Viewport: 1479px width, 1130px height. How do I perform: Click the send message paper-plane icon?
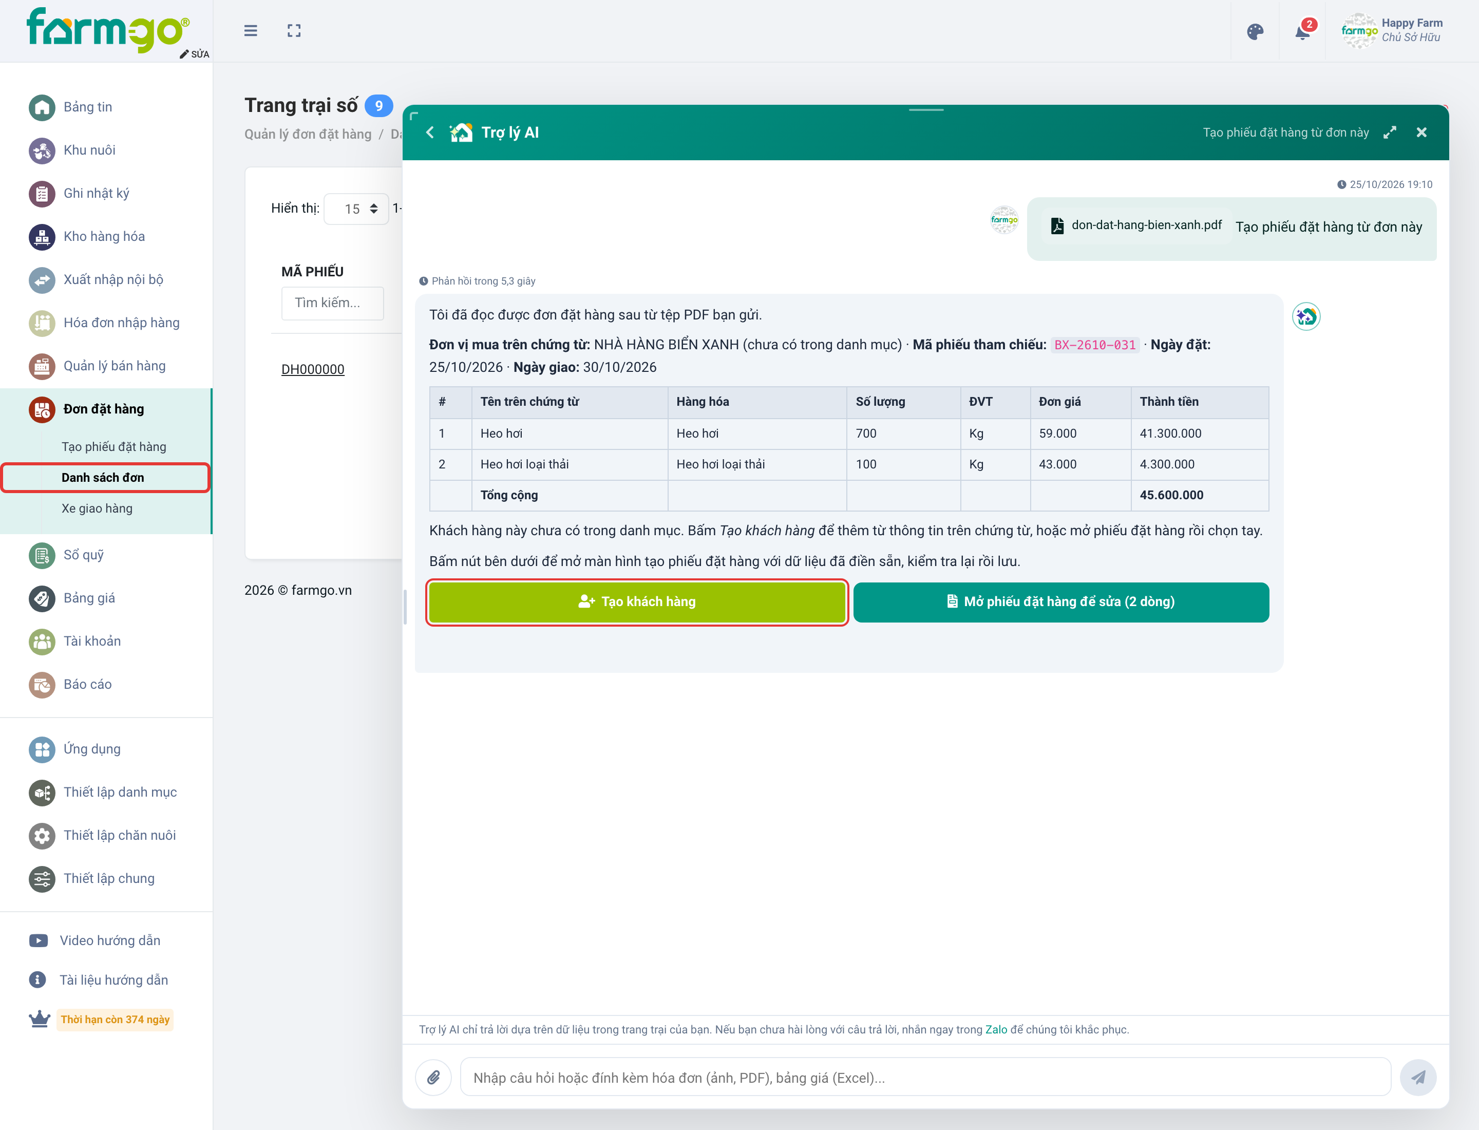point(1418,1078)
